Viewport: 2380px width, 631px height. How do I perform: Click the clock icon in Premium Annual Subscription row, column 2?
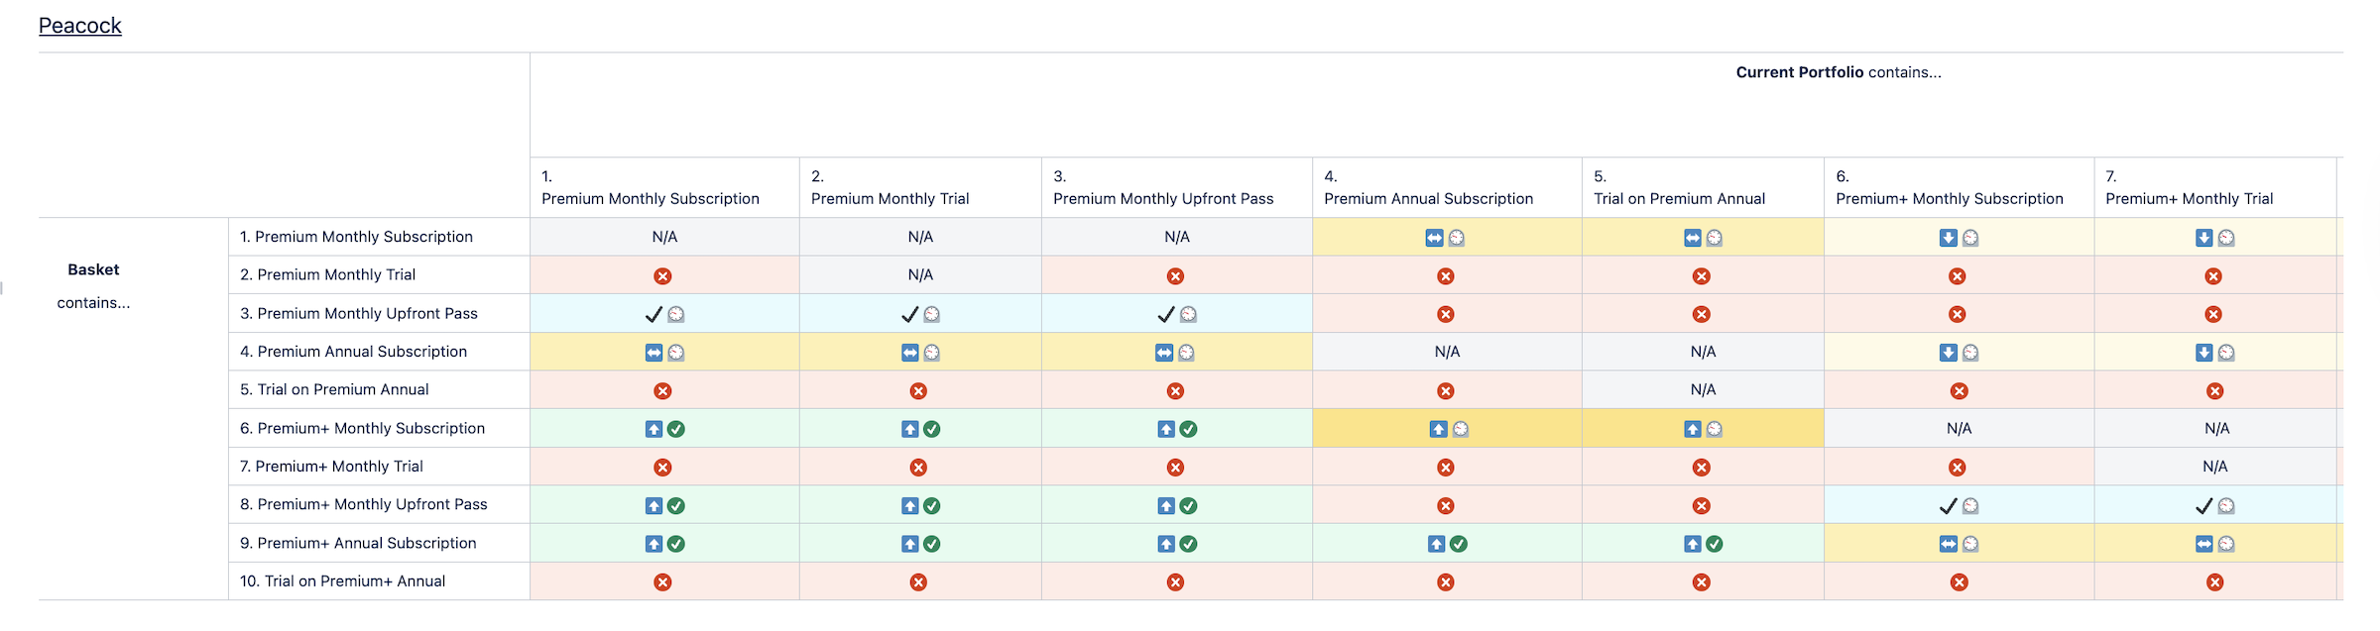pyautogui.click(x=932, y=353)
